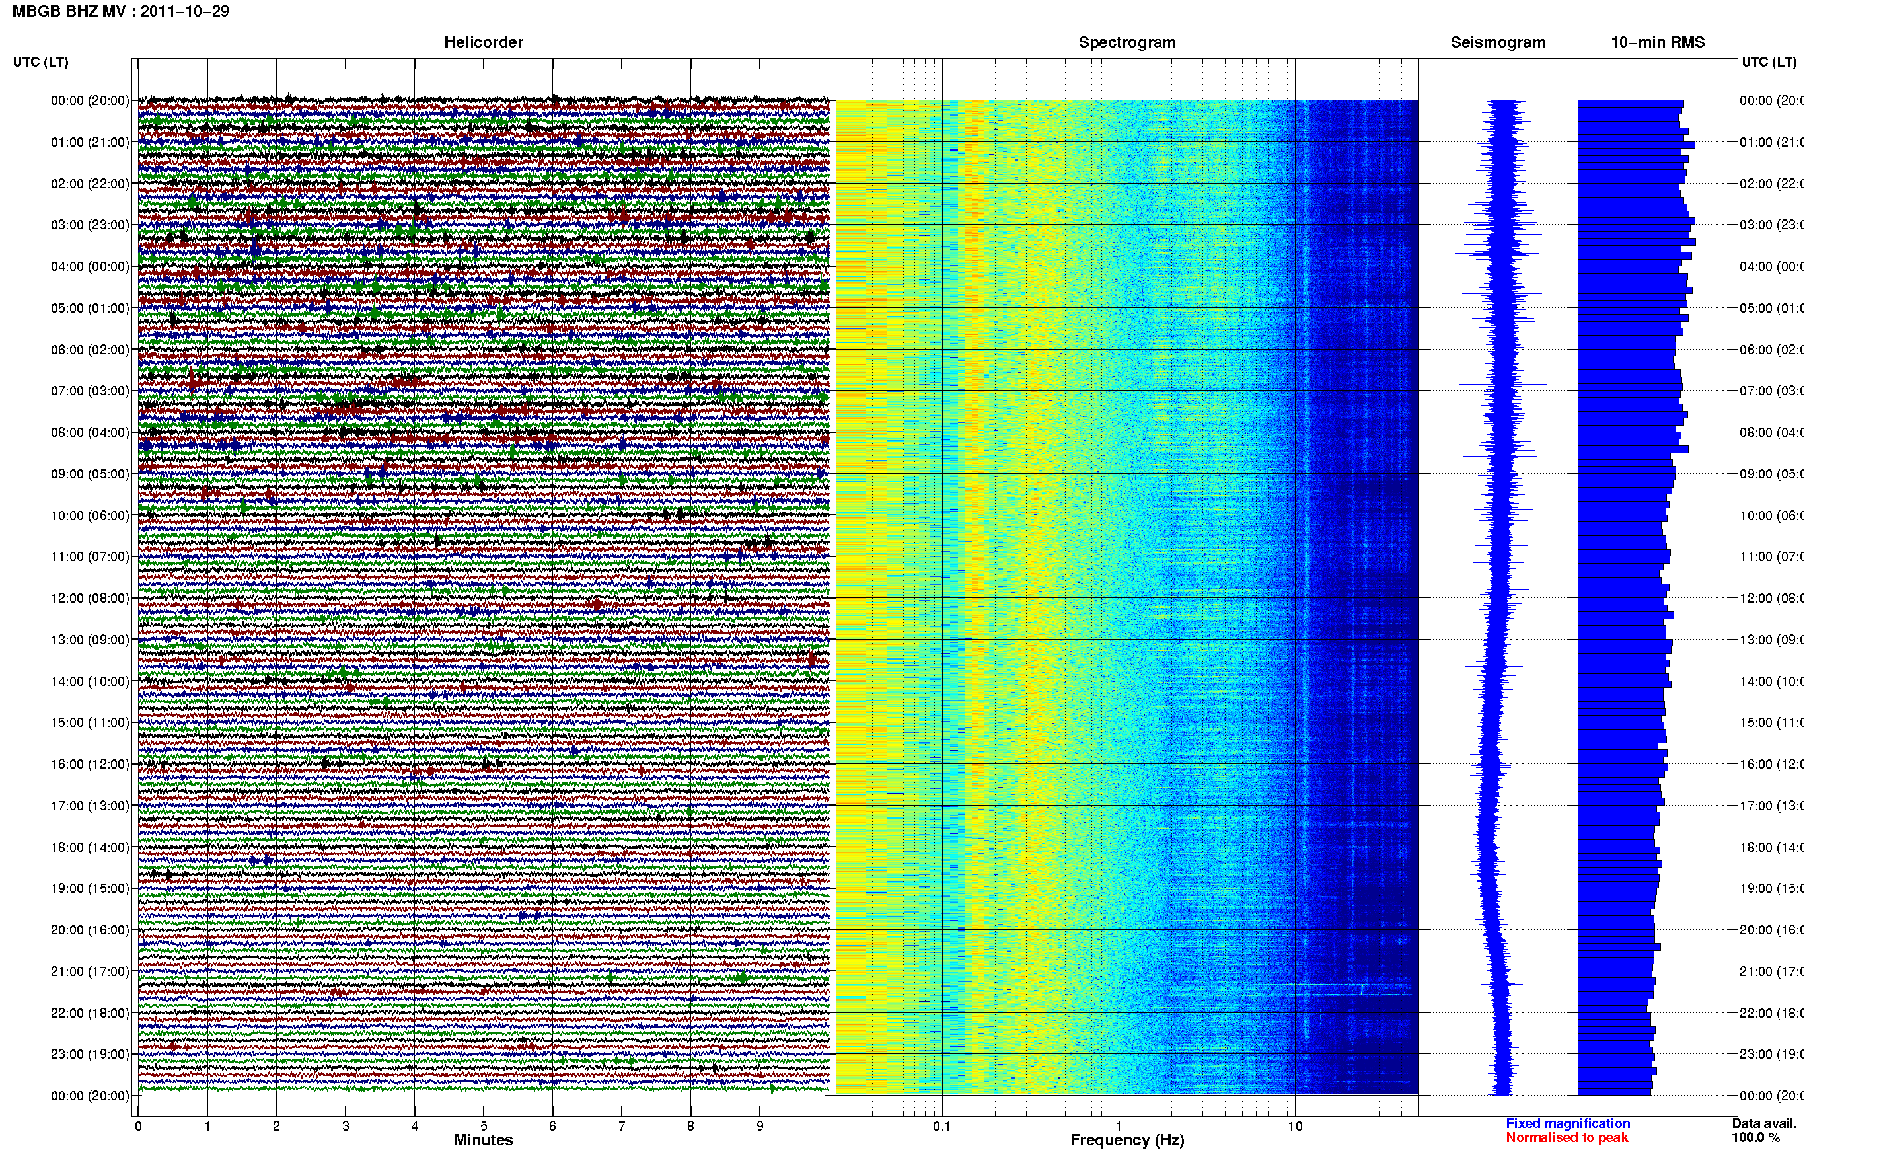Image resolution: width=1879 pixels, height=1175 pixels.
Task: Click the left '09:00 (05:00)' time label
Action: [x=90, y=473]
